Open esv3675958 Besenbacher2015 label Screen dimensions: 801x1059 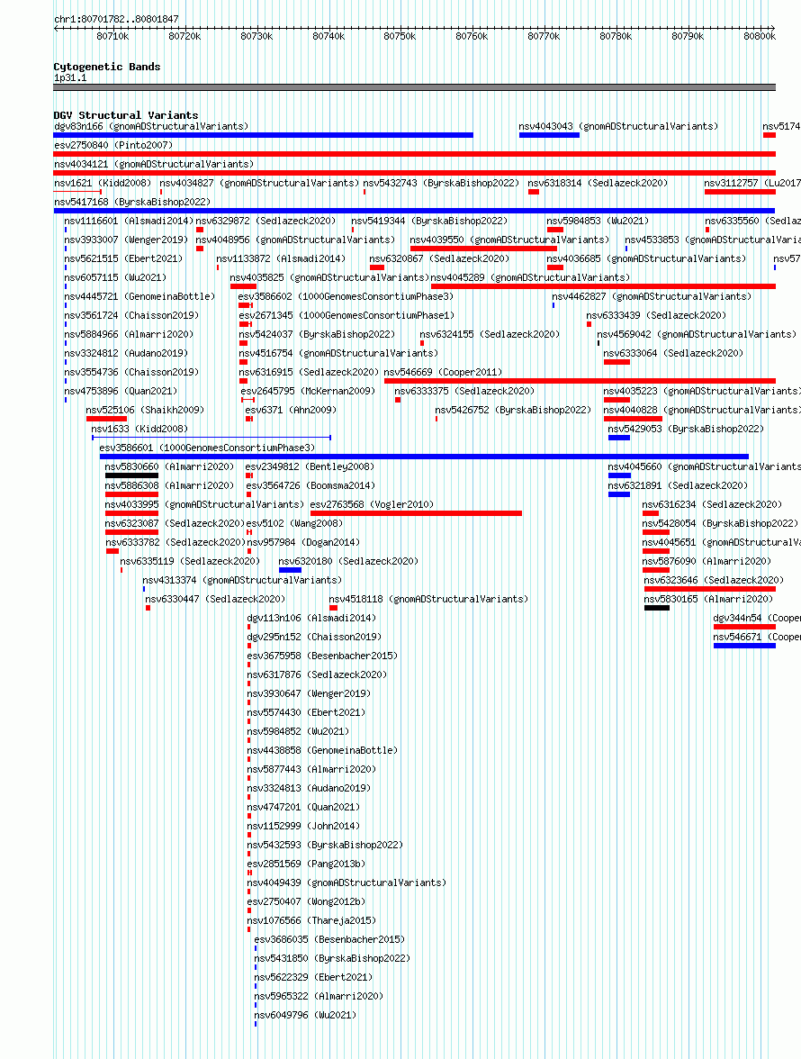pos(322,656)
